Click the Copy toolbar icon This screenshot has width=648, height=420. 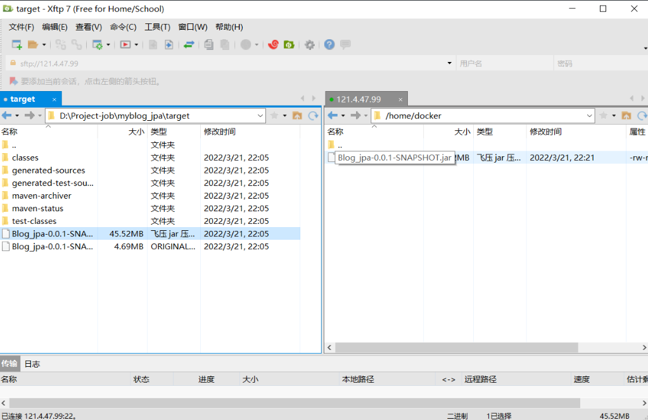[208, 44]
